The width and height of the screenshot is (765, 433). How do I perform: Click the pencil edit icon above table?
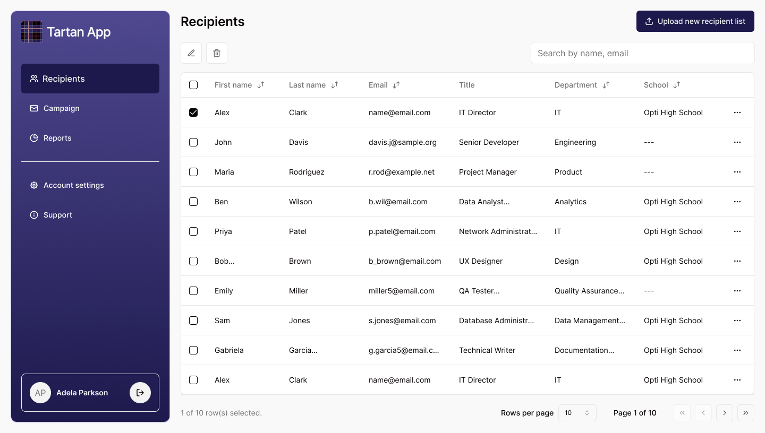coord(191,53)
